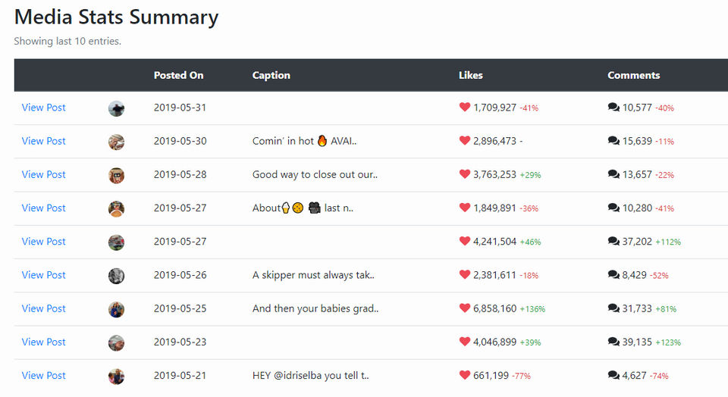
Task: Click the comments bubble icon beside 39,135
Action: tap(613, 342)
